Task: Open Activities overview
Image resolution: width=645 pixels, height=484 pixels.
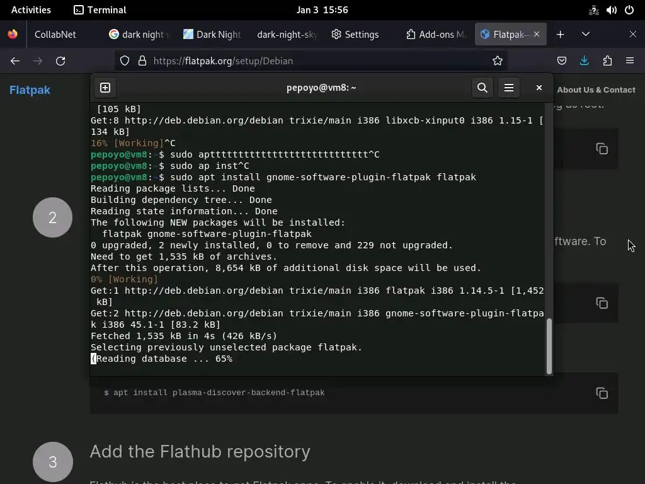Action: click(x=31, y=10)
